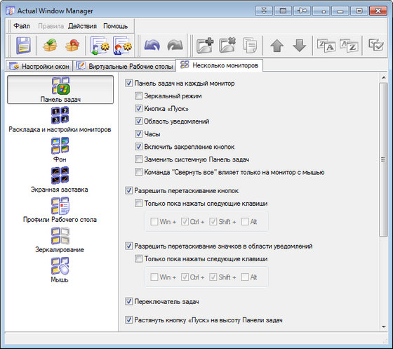Viewport: 393px width, 349px height.
Task: Click the Move up arrow icon
Action: [277, 46]
